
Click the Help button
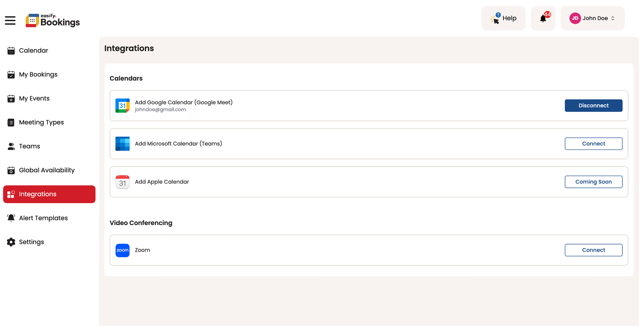tap(503, 18)
